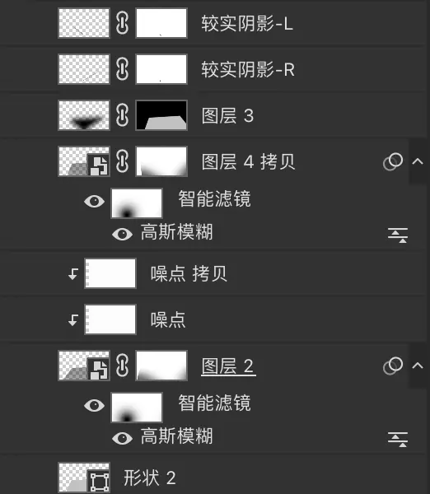
Task: Collapse smart filters of 图层 4 拷贝
Action: (x=418, y=161)
